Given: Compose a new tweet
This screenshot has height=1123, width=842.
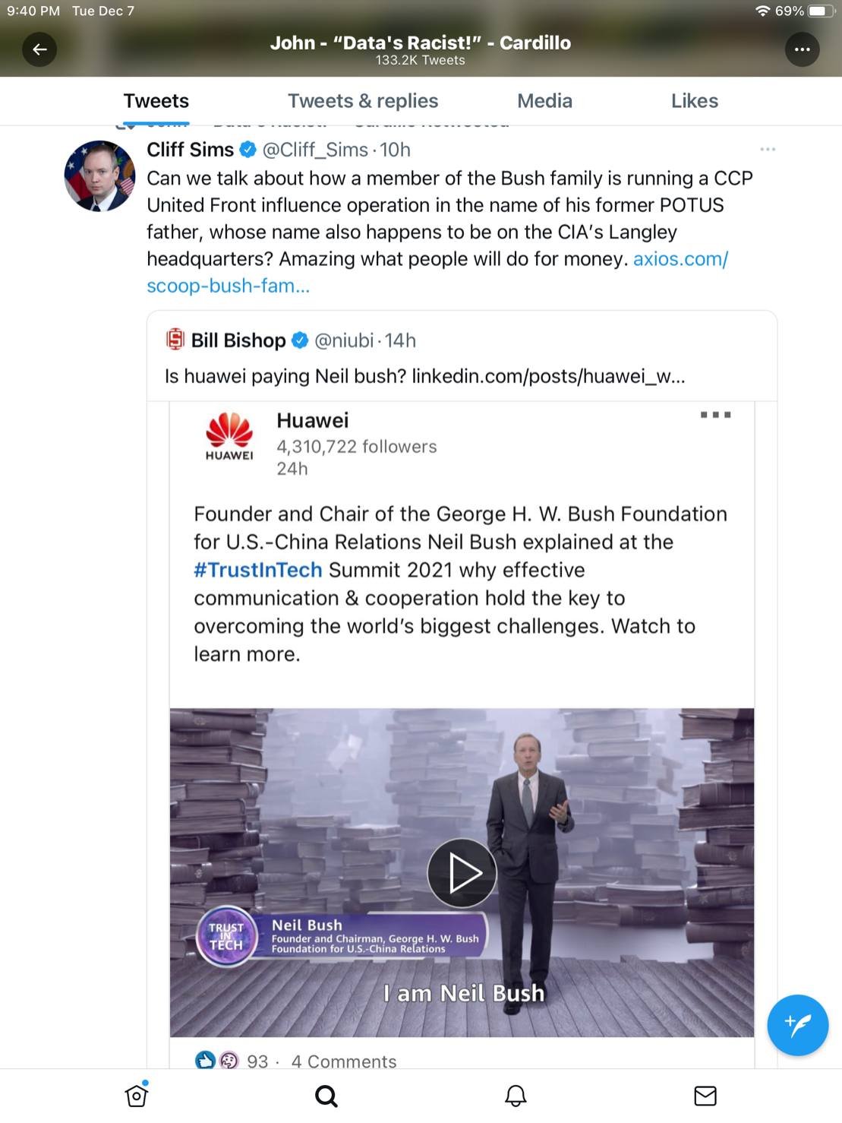Looking at the screenshot, I should click(797, 1025).
